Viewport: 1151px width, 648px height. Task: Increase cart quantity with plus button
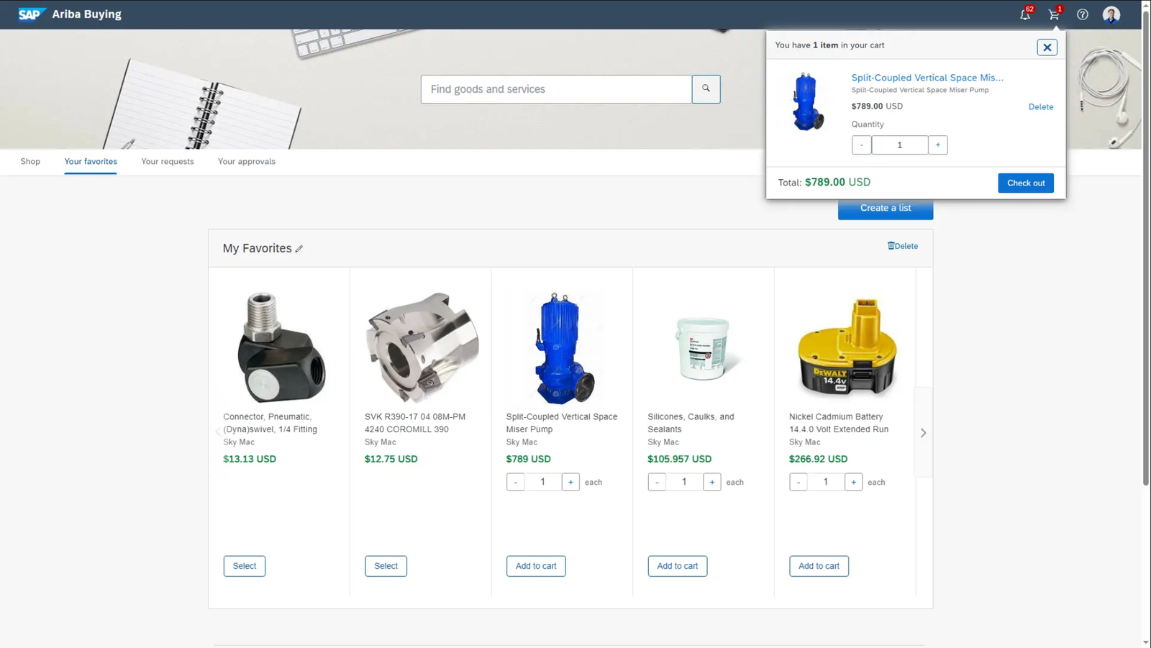(x=937, y=145)
